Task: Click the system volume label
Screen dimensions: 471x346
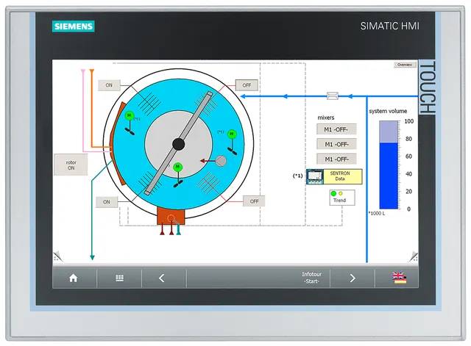Action: click(x=388, y=111)
